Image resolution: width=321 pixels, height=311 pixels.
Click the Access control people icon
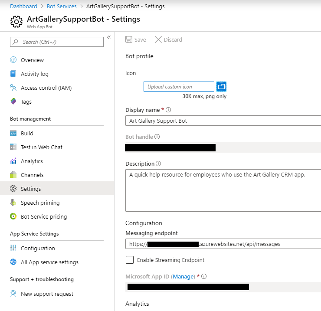[x=13, y=88]
